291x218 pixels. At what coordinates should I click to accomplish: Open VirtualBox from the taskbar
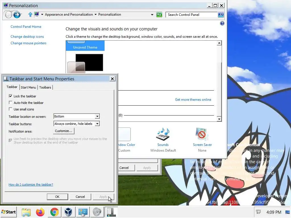pos(68,212)
